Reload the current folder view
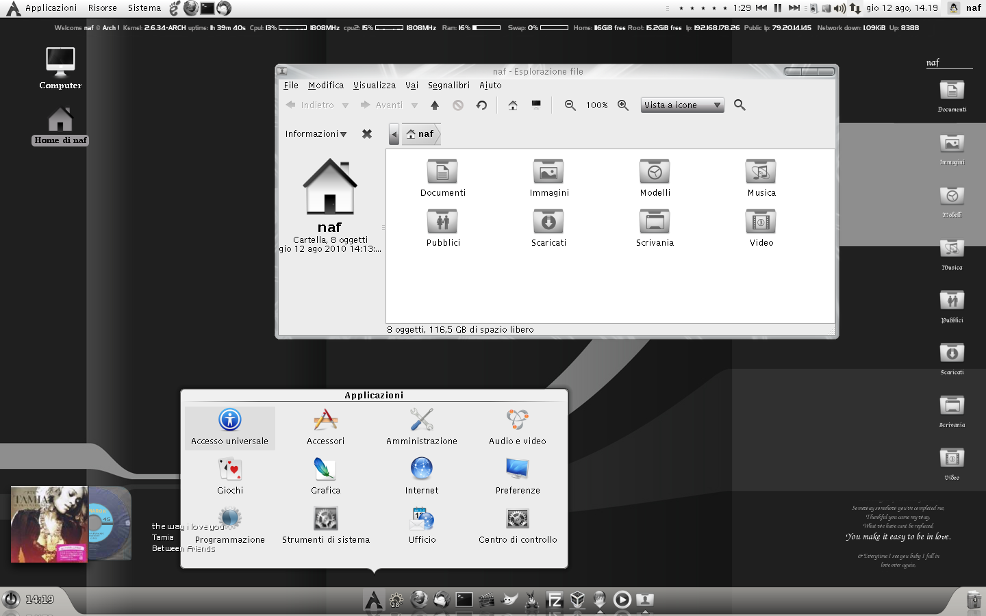Screen dimensions: 986x616 click(x=481, y=105)
